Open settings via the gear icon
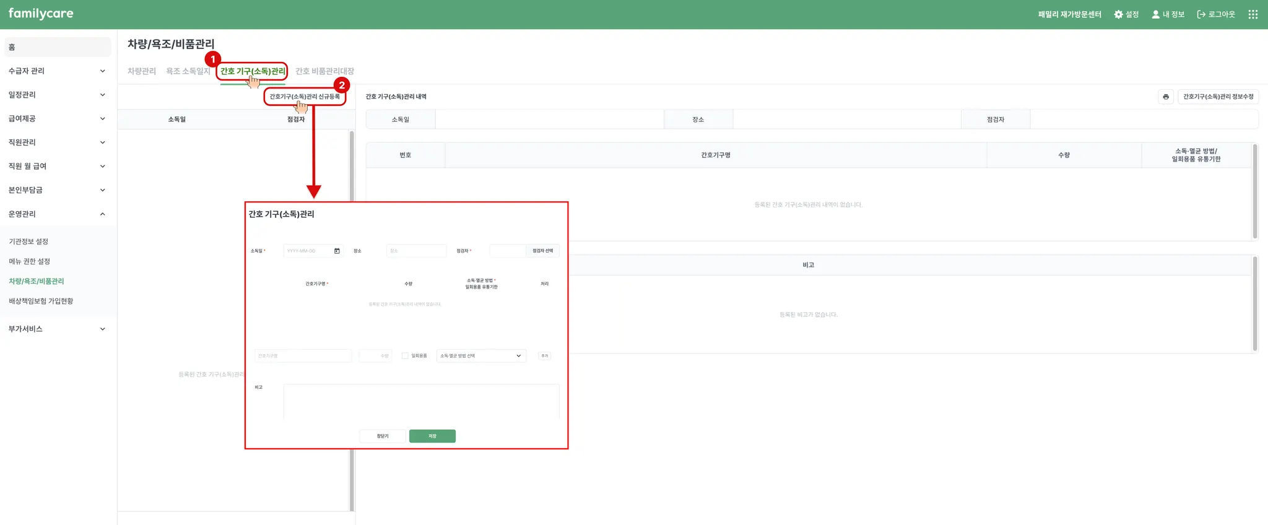The image size is (1268, 525). tap(1118, 14)
